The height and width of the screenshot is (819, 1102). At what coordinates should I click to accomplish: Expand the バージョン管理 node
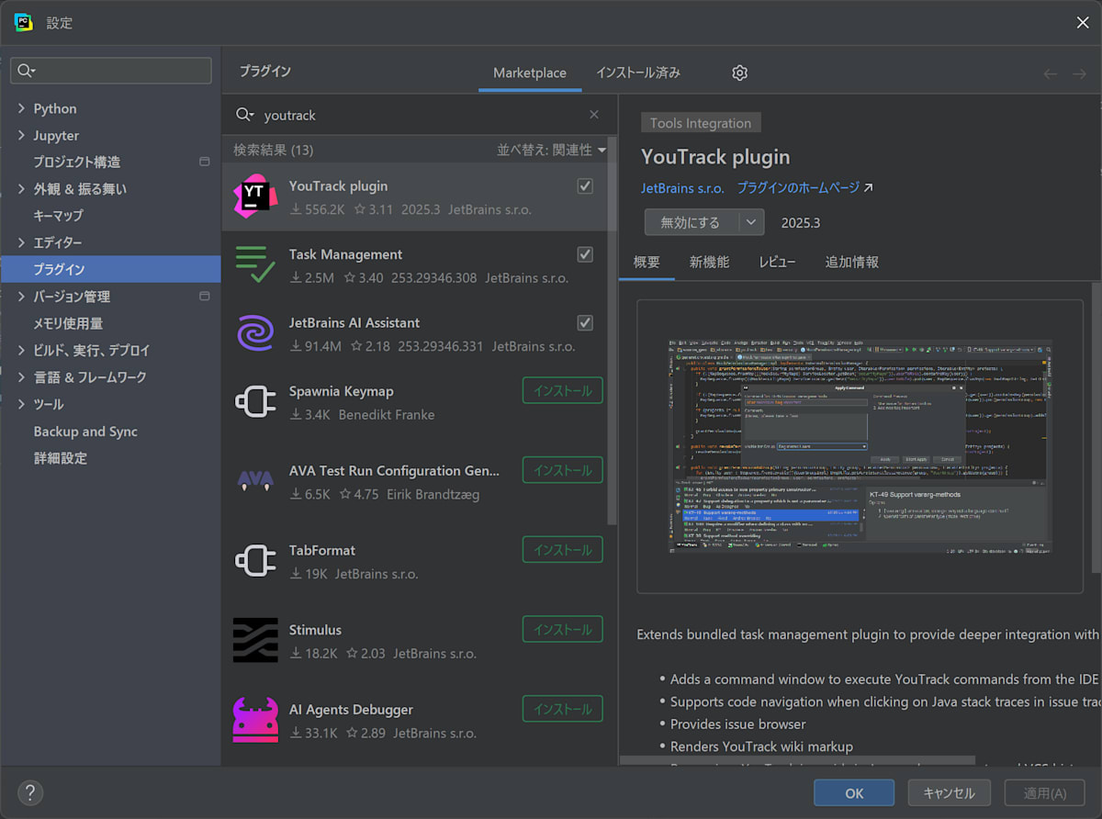click(x=21, y=296)
